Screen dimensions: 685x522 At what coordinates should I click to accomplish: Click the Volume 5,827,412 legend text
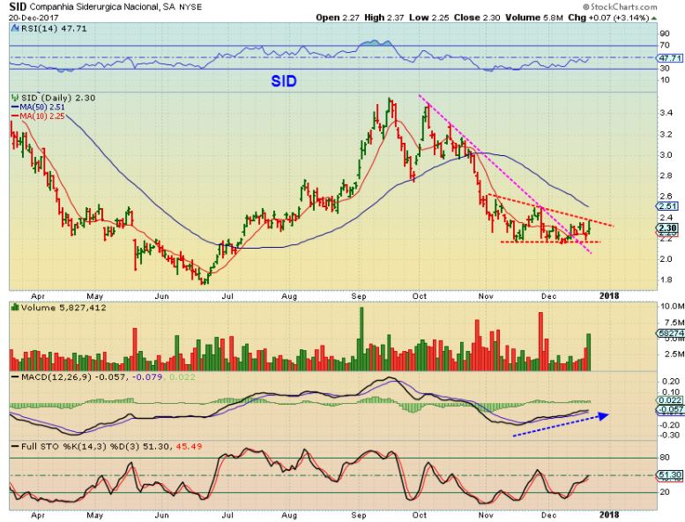63,308
